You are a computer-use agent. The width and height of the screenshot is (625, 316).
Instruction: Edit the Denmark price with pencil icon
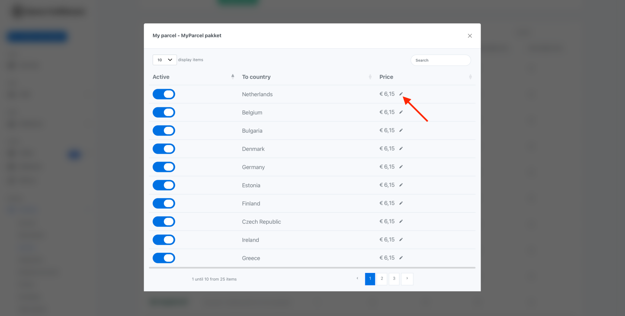401,149
